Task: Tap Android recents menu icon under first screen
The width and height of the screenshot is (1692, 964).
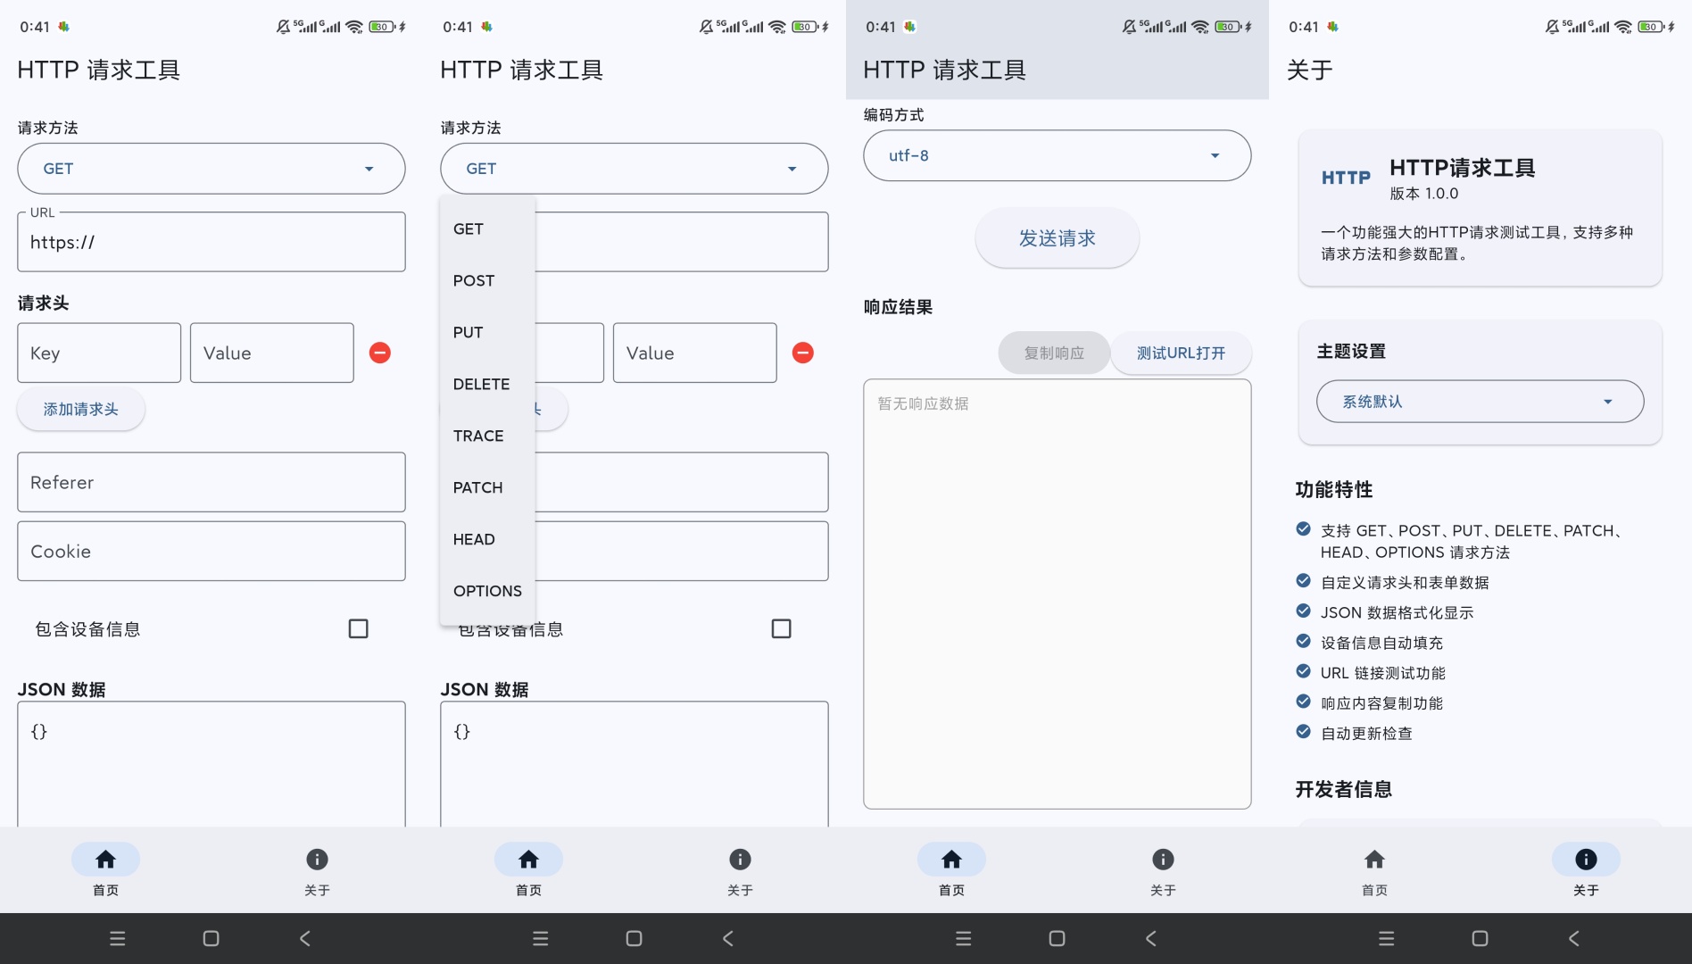Action: point(117,938)
